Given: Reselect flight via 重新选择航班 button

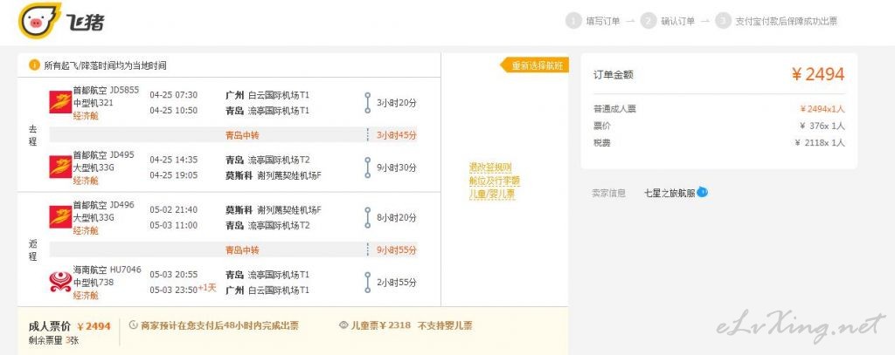Looking at the screenshot, I should (x=534, y=65).
